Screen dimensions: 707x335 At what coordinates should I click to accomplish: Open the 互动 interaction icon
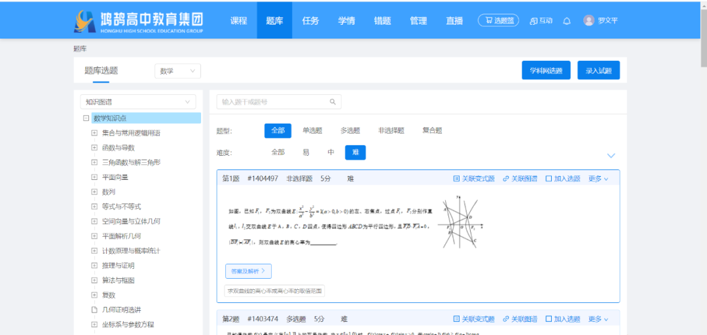pyautogui.click(x=534, y=21)
